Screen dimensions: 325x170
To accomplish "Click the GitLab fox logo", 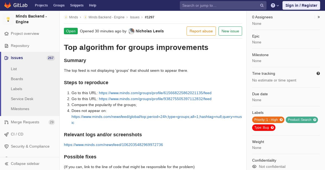I will (x=8, y=5).
